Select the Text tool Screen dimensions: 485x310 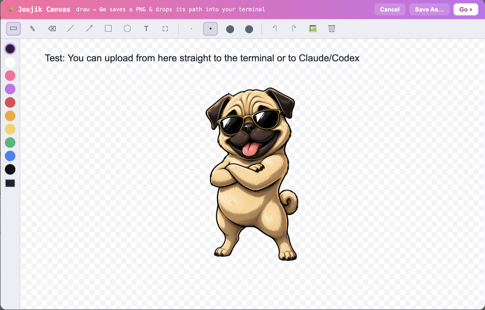[146, 29]
